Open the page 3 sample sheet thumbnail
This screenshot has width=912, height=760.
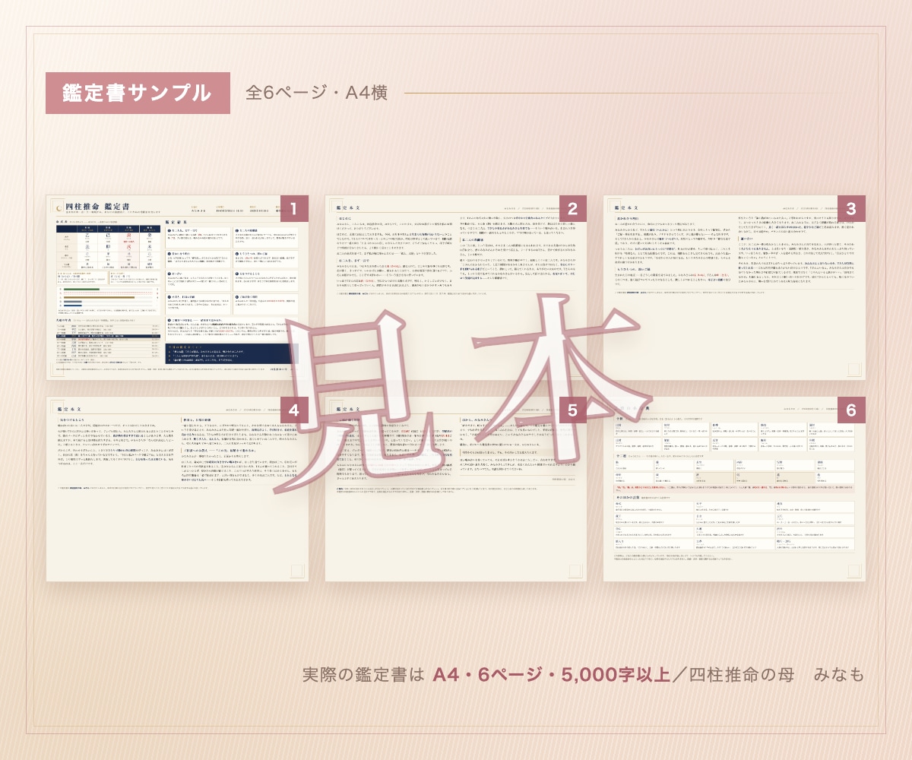pyautogui.click(x=734, y=287)
